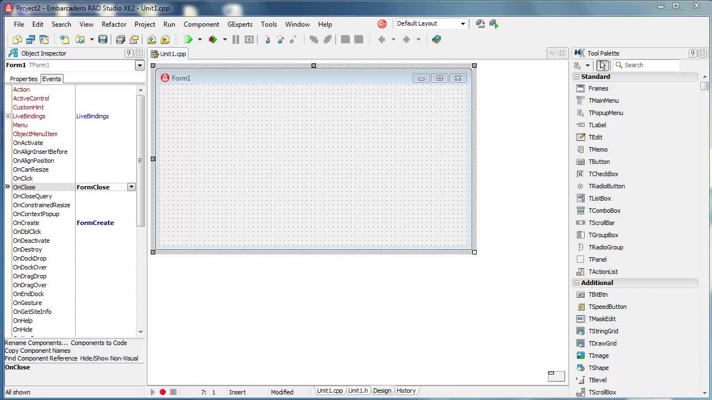Collapse the Additional palette category
Viewport: 712px width, 400px height.
coord(576,283)
